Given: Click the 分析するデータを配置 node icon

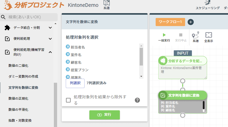Looking at the screenshot, I should coord(163,60).
